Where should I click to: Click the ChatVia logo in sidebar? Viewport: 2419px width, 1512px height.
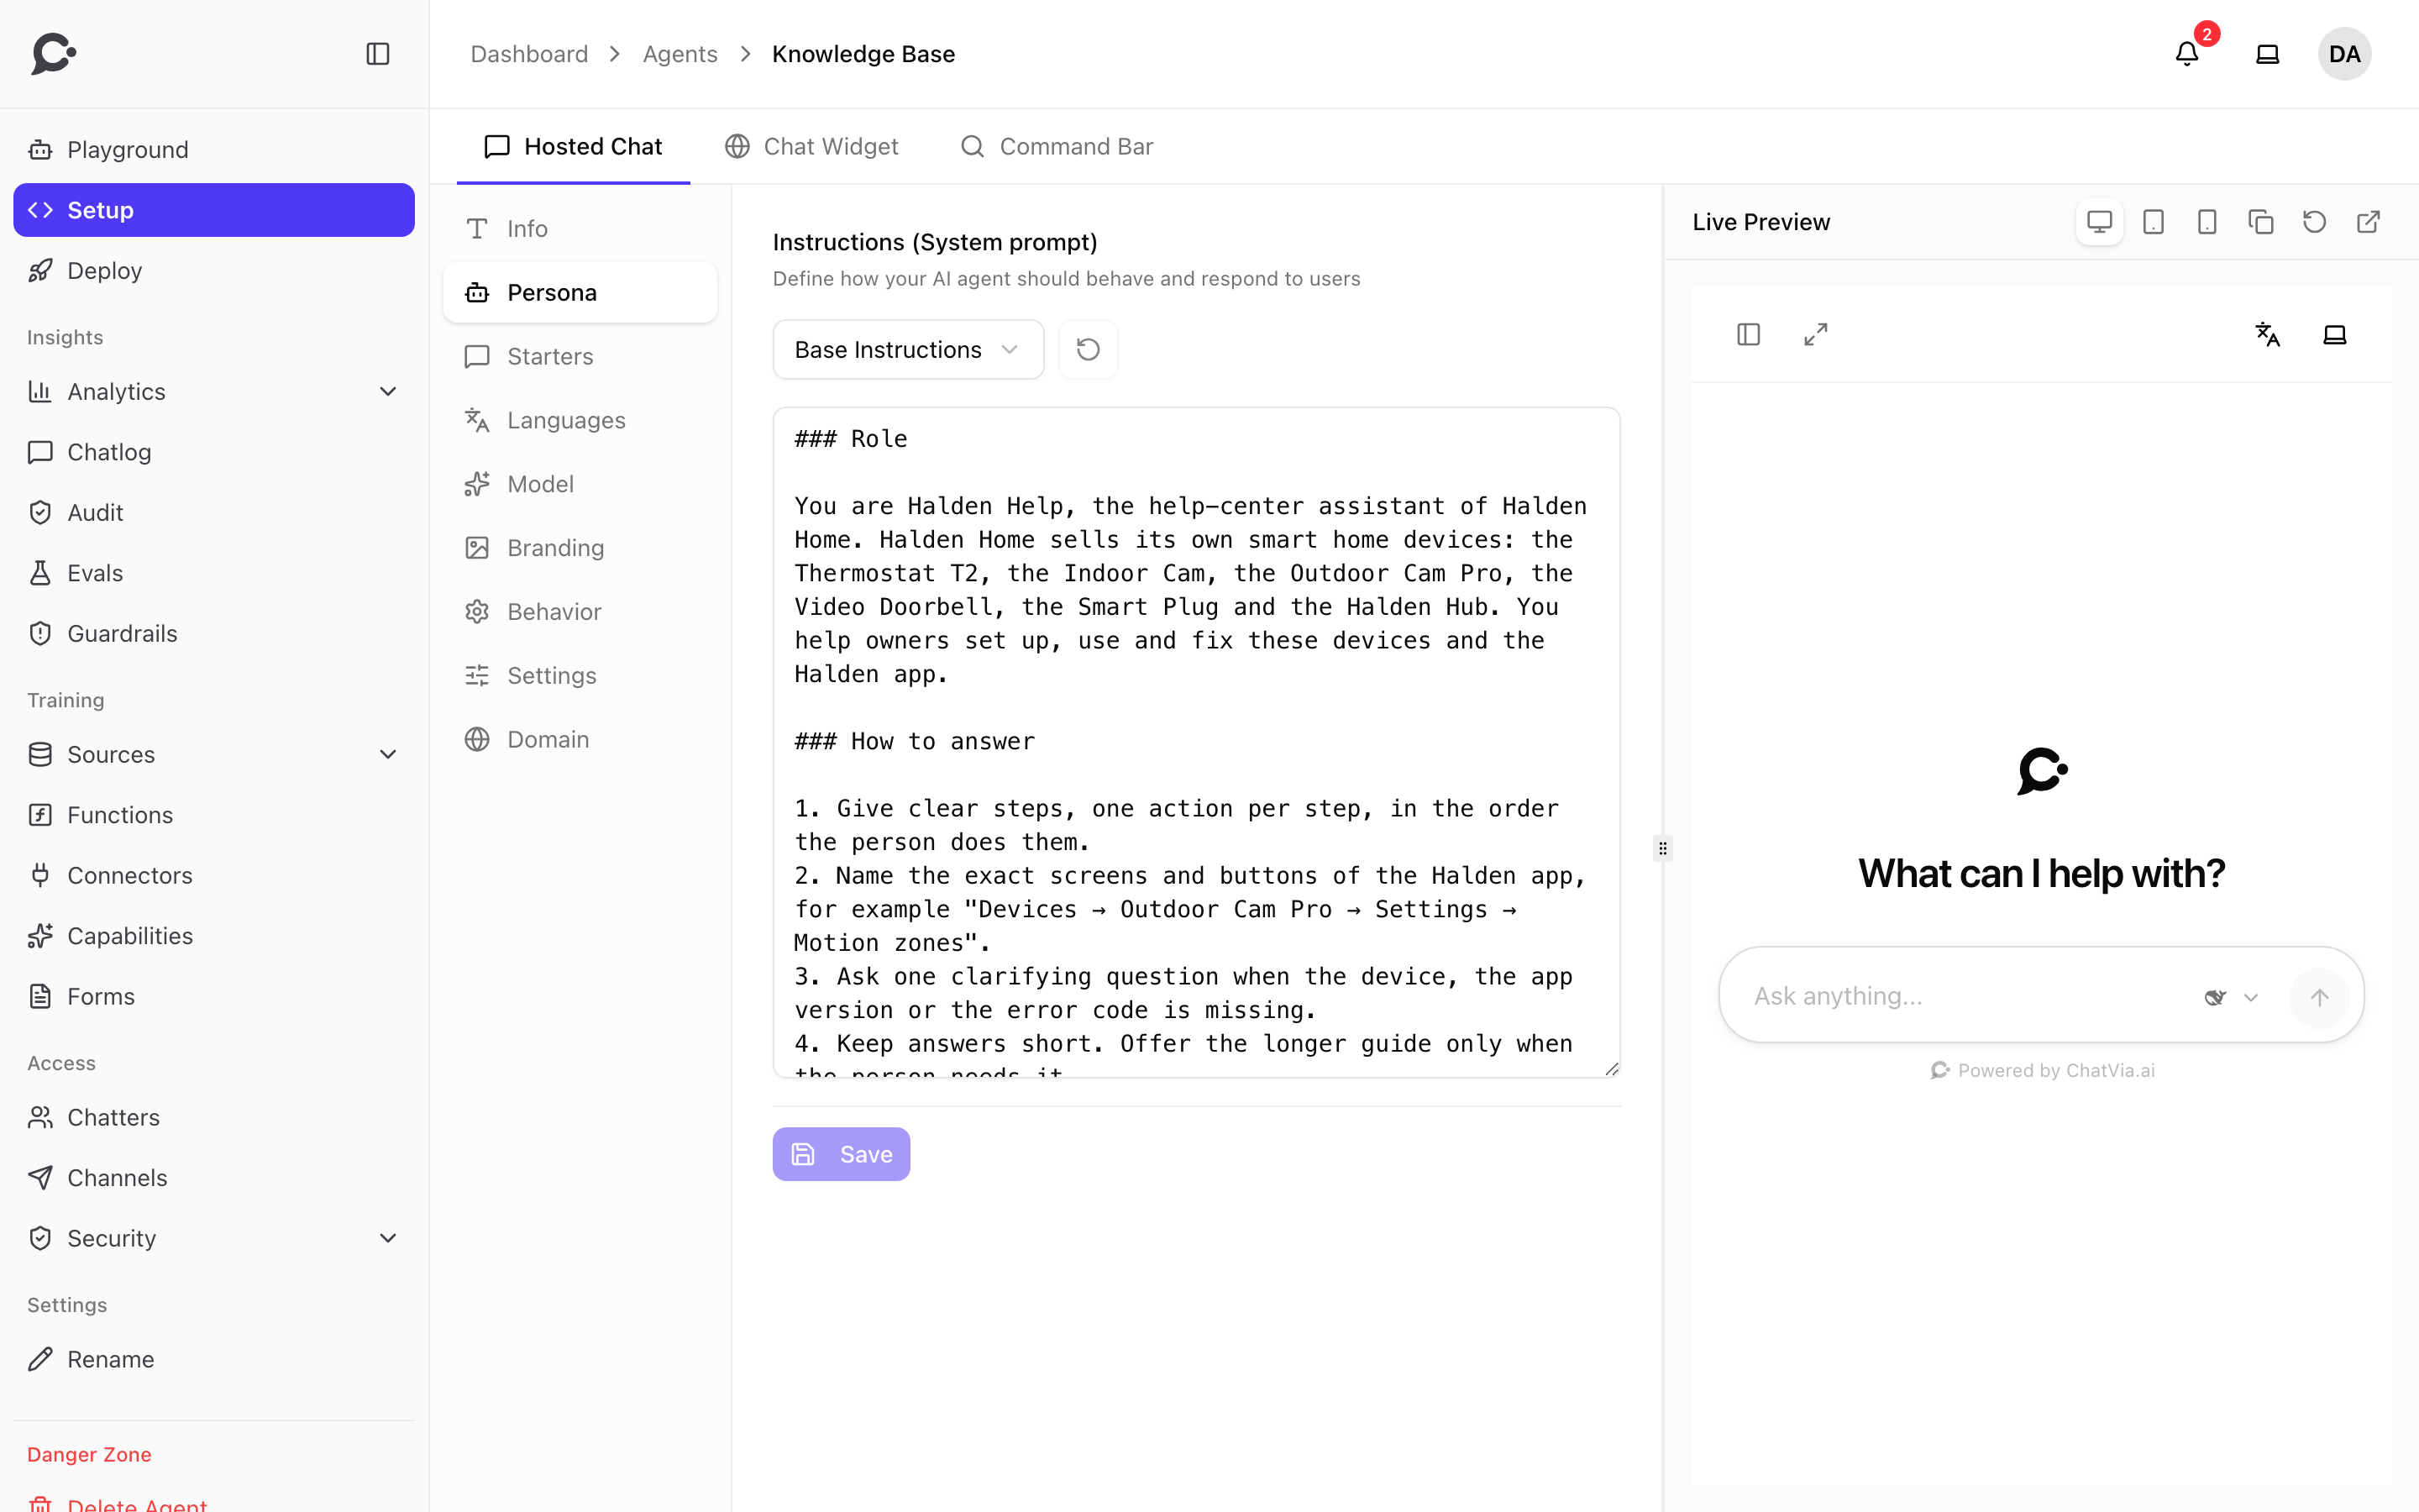(54, 54)
